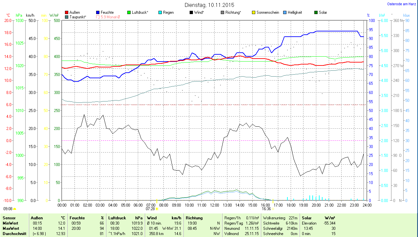
Task: Click the green Luftdruck legend marker
Action: (x=129, y=12)
